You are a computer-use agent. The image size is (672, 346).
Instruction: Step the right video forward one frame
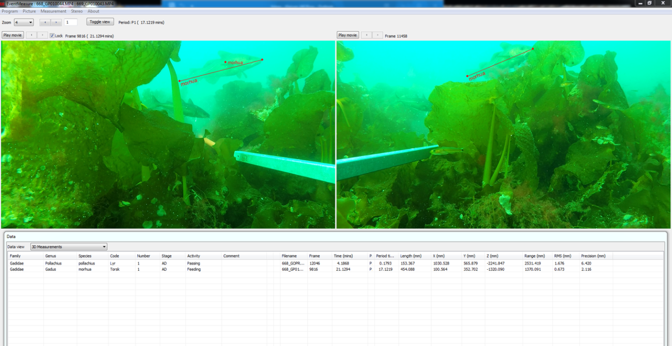377,35
